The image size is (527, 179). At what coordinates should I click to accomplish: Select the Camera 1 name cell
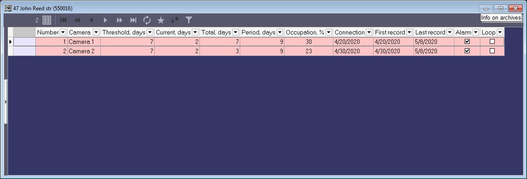pyautogui.click(x=84, y=42)
